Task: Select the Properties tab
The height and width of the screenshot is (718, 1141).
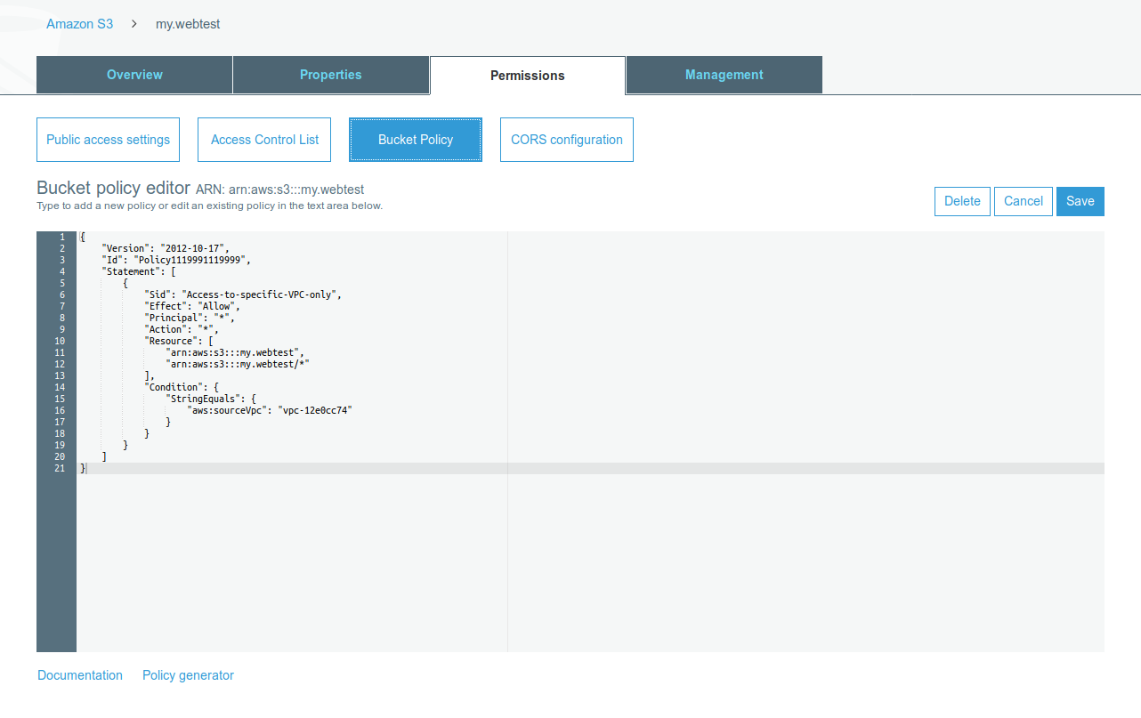Action: (330, 75)
